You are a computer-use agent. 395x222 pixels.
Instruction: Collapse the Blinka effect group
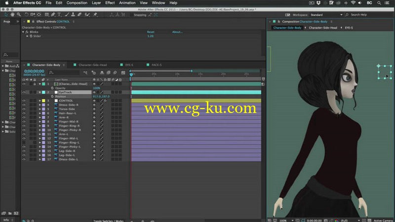pos(23,32)
